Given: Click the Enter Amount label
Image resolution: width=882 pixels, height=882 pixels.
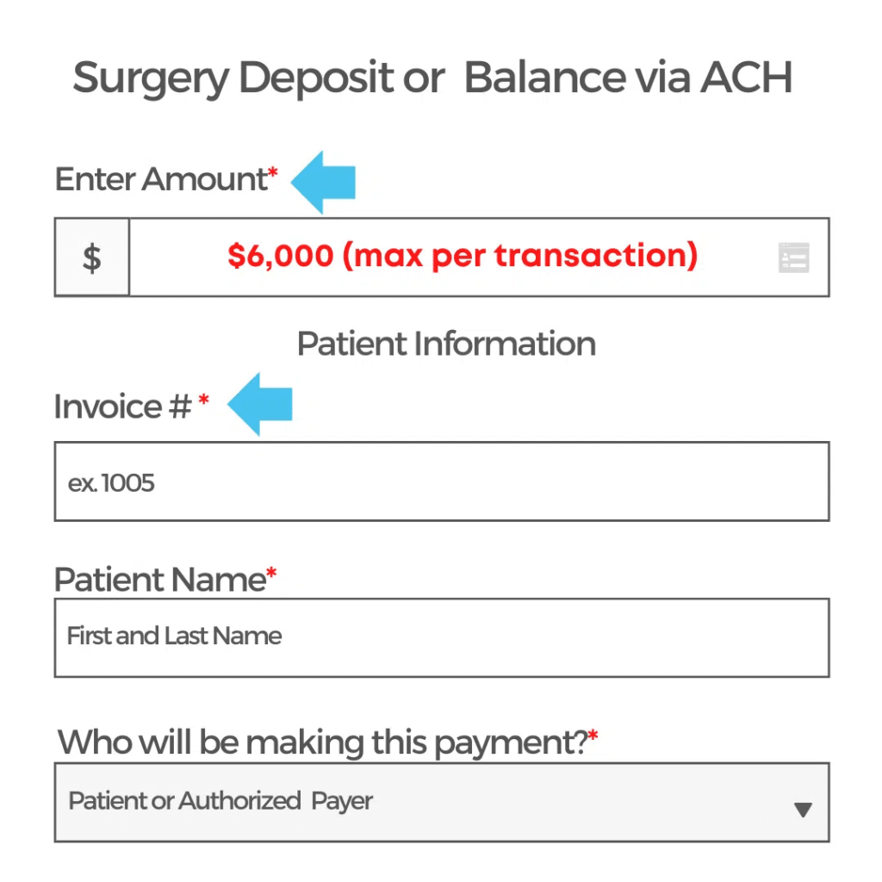Looking at the screenshot, I should (x=161, y=179).
